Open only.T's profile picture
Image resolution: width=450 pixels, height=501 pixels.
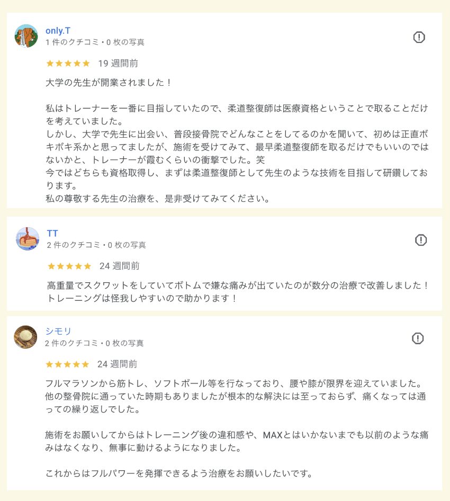pyautogui.click(x=26, y=36)
